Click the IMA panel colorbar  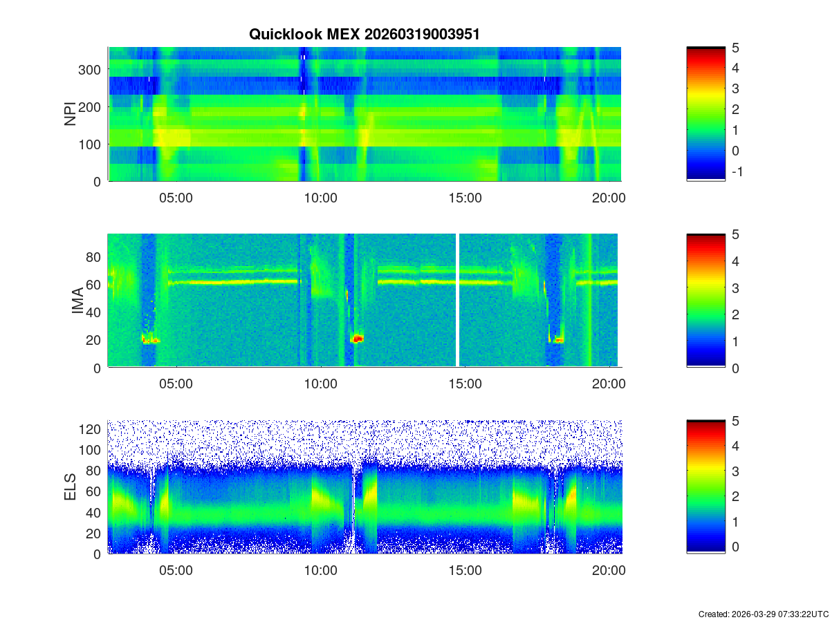(705, 300)
